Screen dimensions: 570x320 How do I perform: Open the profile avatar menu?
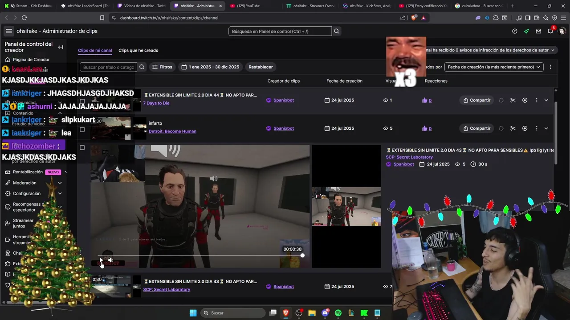click(x=562, y=31)
